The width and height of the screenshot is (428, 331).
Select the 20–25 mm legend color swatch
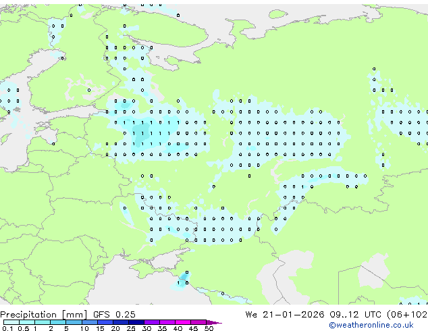121,322
